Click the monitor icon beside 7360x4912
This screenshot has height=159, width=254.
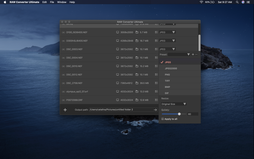click(117, 83)
